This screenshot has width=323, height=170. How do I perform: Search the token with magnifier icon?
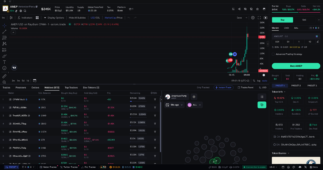click(x=25, y=11)
